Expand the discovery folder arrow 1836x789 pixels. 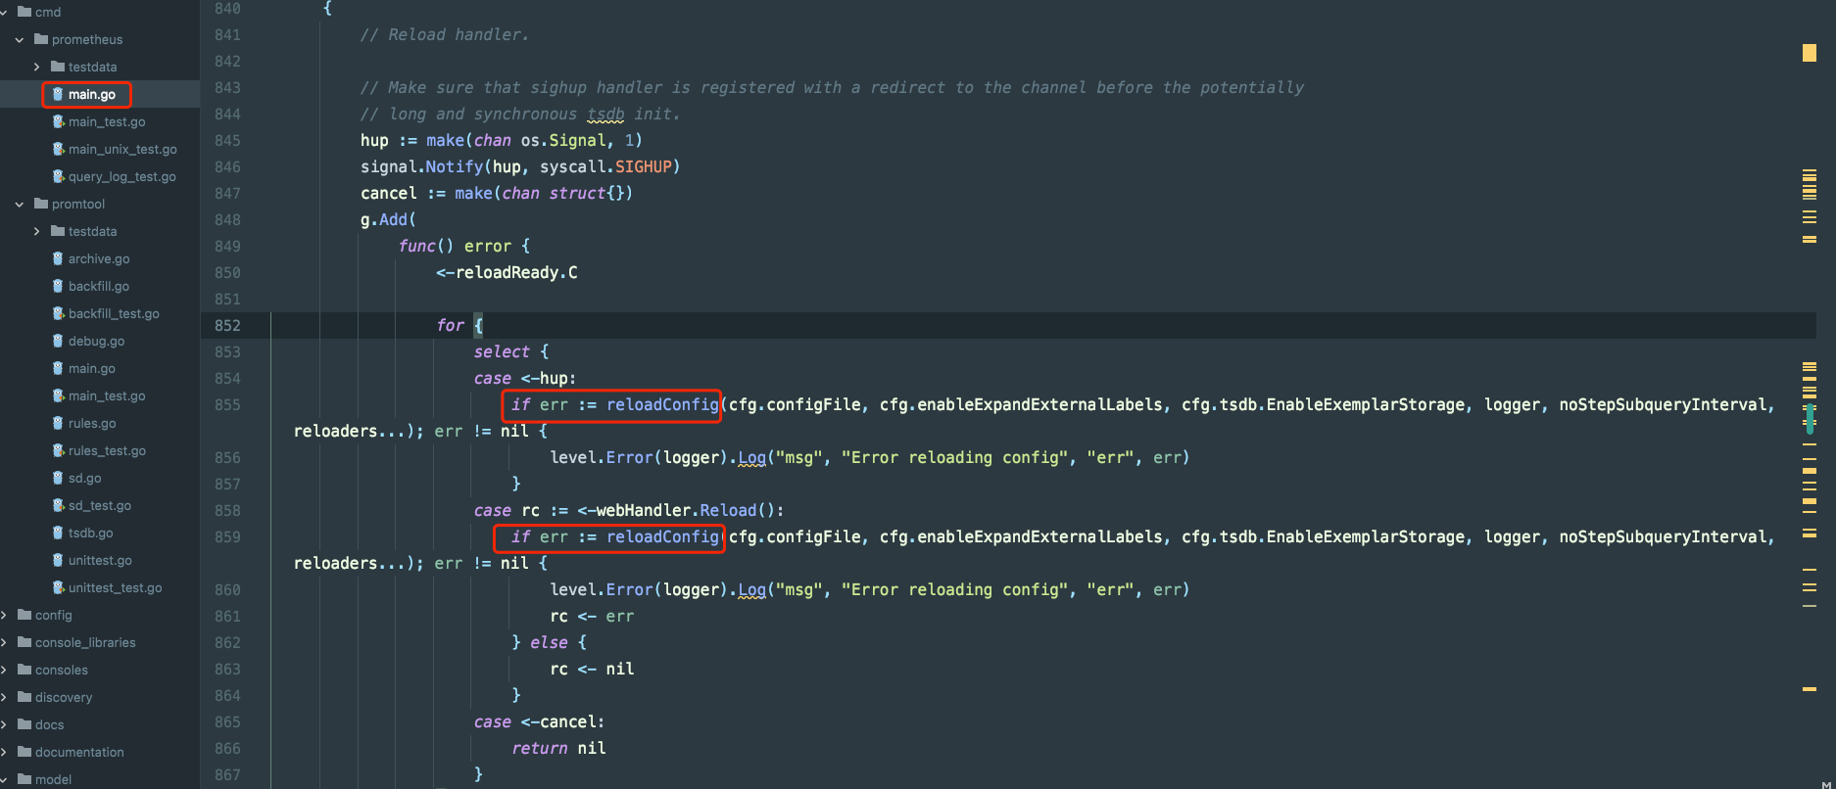click(x=5, y=697)
